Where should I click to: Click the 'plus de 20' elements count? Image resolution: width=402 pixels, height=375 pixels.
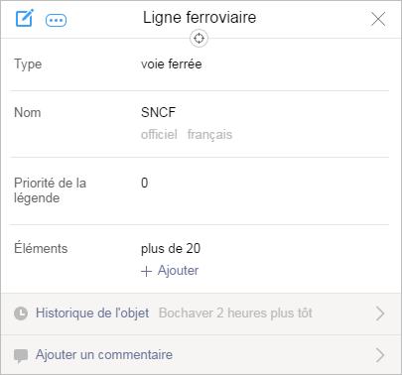[171, 249]
